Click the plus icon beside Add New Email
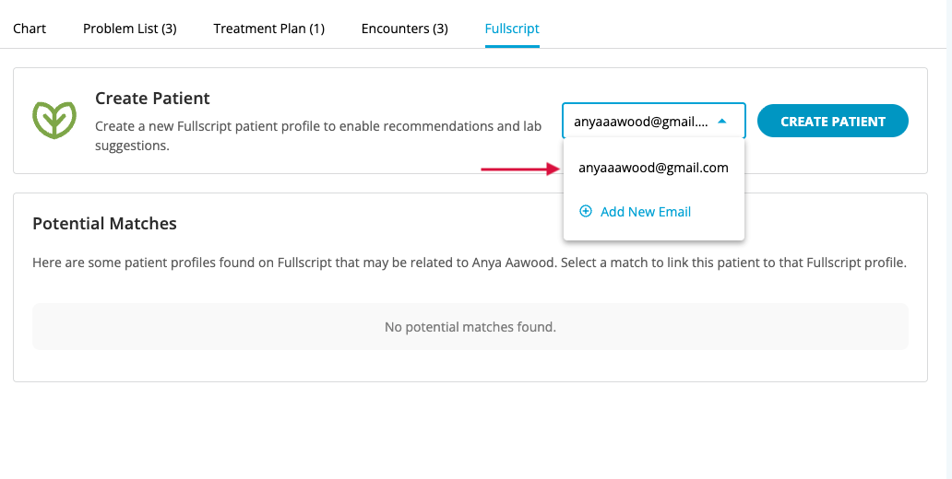The width and height of the screenshot is (952, 479). click(586, 212)
